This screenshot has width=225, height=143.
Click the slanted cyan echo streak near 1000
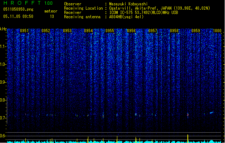tap(211, 113)
